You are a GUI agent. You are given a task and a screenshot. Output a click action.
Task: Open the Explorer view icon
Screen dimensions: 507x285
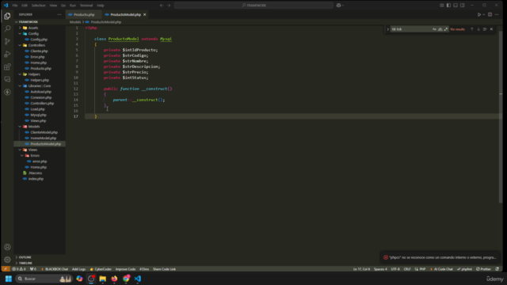[7, 16]
